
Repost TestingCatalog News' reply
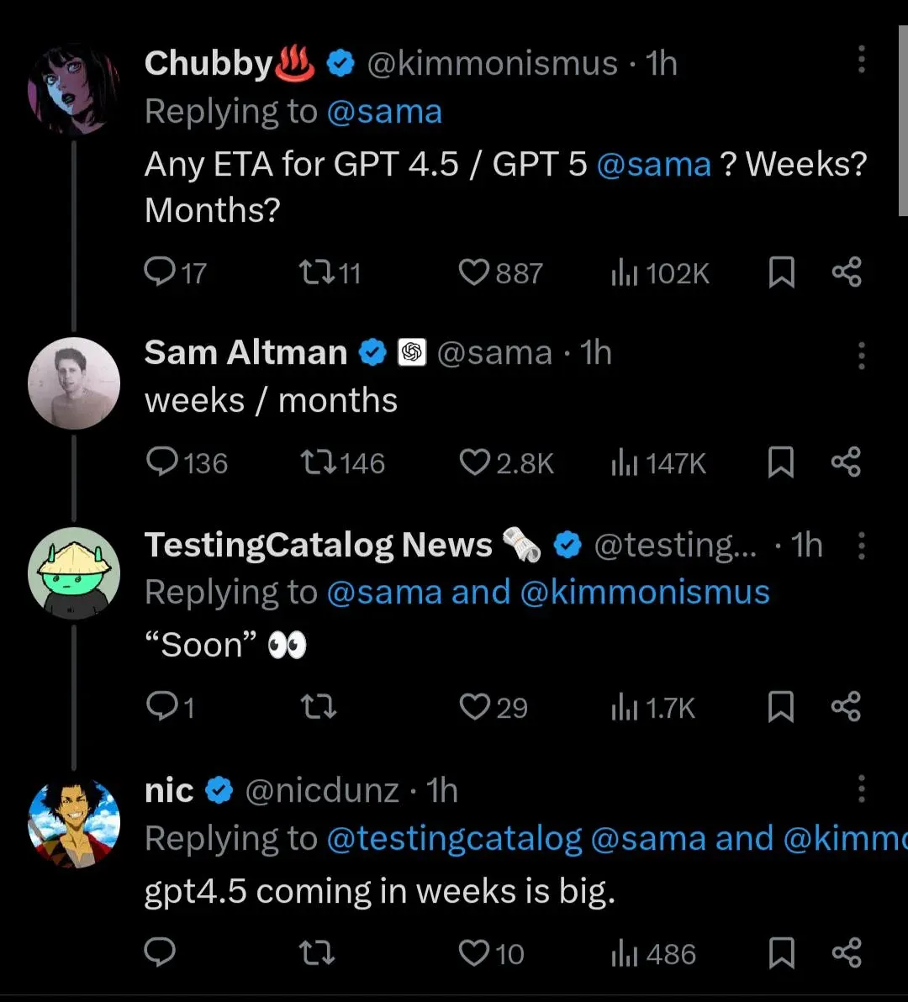point(319,708)
